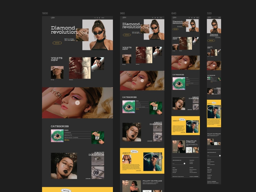
Task: Click the tellme speech bubble in the 960 About section
Action: point(134,152)
